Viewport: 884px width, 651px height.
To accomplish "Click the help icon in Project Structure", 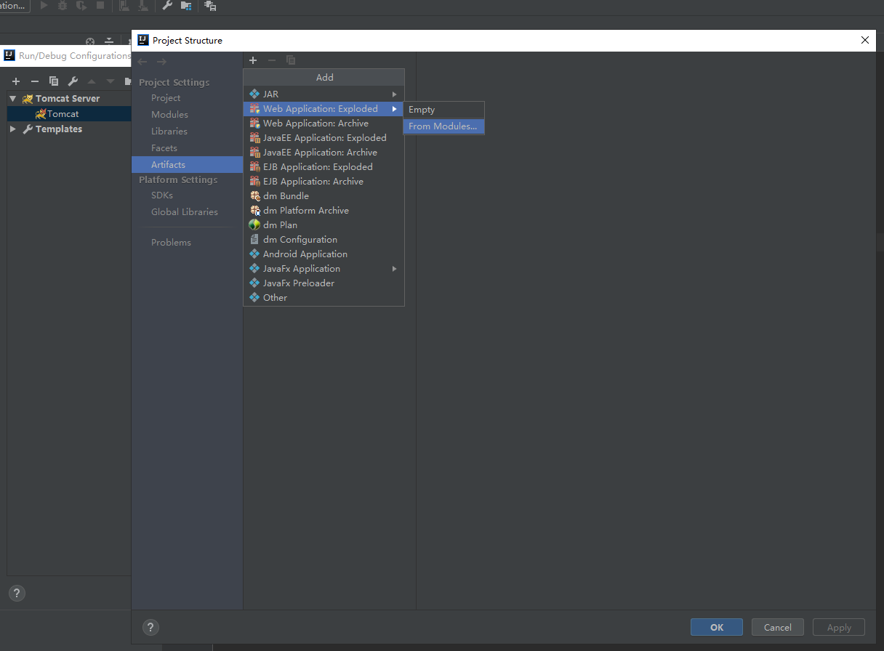I will tap(150, 628).
